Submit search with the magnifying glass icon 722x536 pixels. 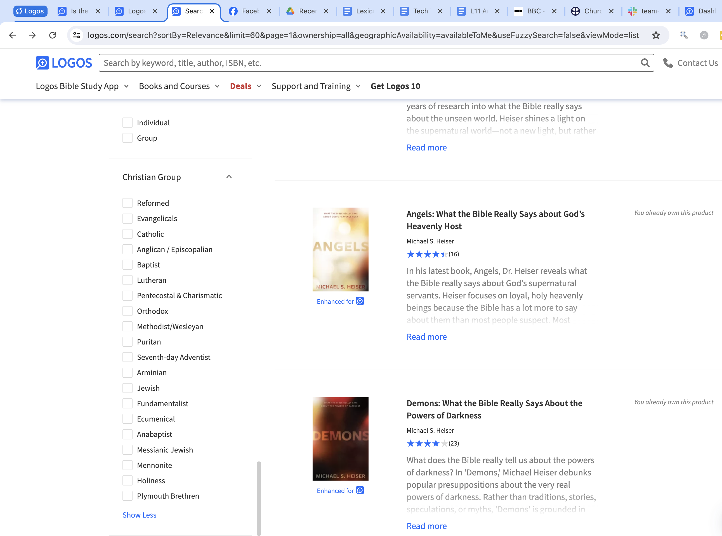pos(645,63)
